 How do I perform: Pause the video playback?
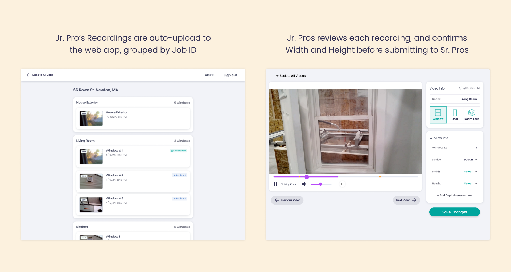pos(275,184)
